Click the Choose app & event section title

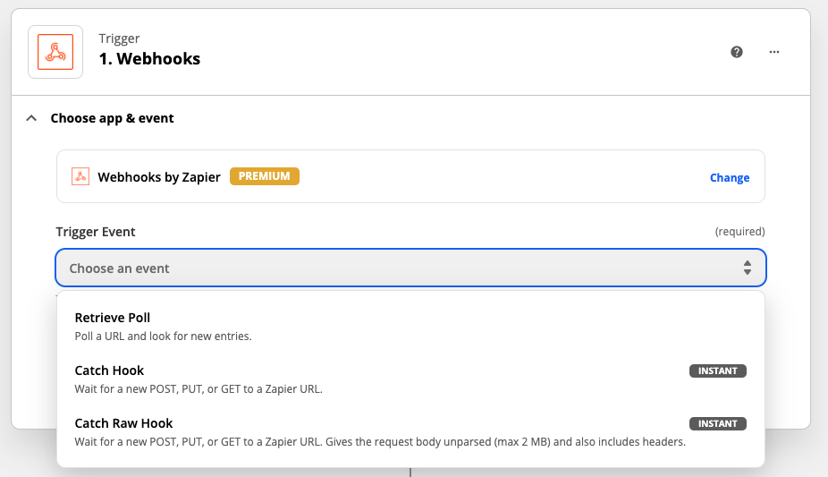pyautogui.click(x=112, y=118)
